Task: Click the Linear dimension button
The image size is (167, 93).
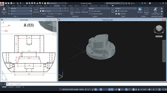Action: tap(43, 14)
